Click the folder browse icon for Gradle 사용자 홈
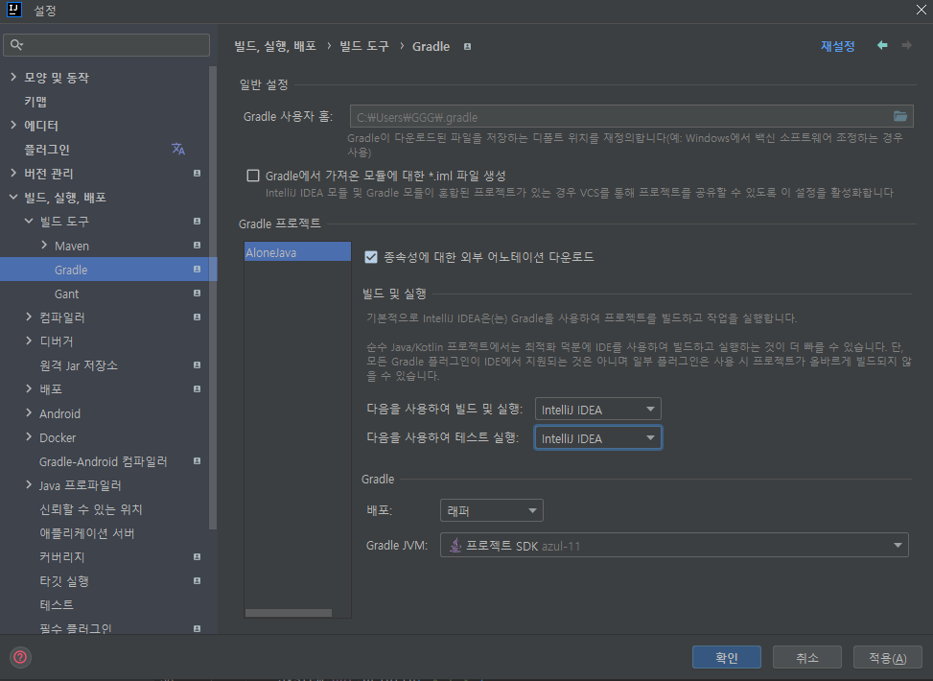 [x=900, y=116]
